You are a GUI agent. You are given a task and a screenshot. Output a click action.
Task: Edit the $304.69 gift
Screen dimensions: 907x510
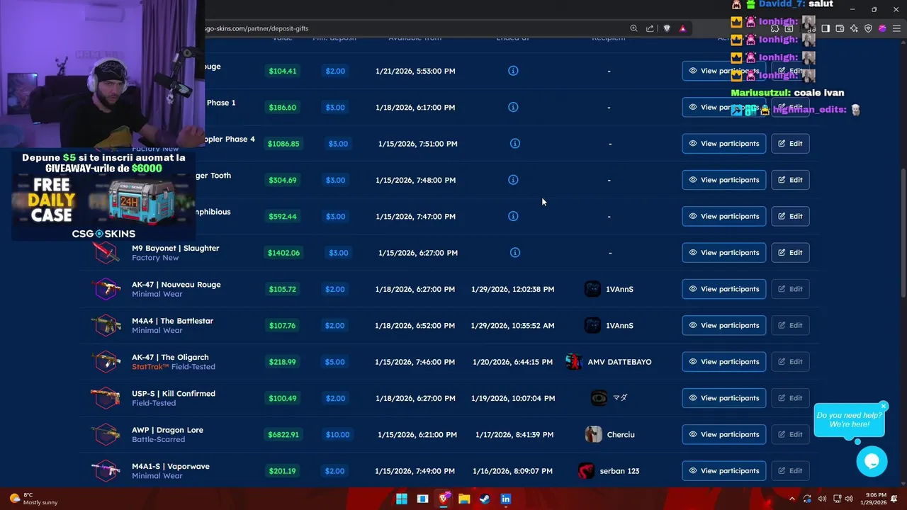click(790, 180)
